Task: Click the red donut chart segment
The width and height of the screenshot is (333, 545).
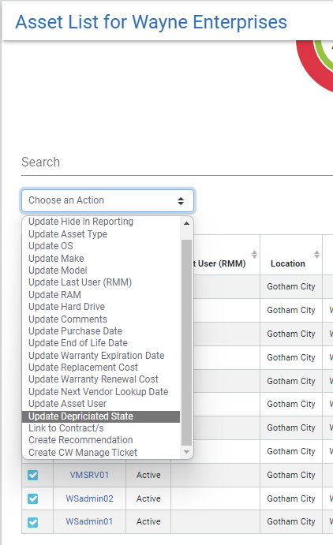Action: click(x=309, y=67)
